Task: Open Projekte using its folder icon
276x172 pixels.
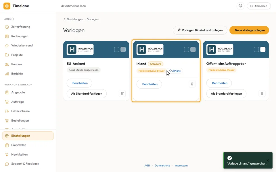Action: pos(7,55)
